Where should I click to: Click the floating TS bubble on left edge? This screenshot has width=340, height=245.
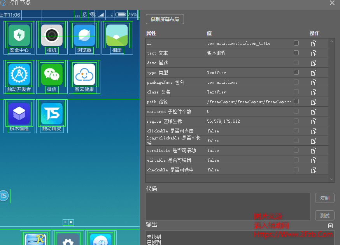pos(4,196)
